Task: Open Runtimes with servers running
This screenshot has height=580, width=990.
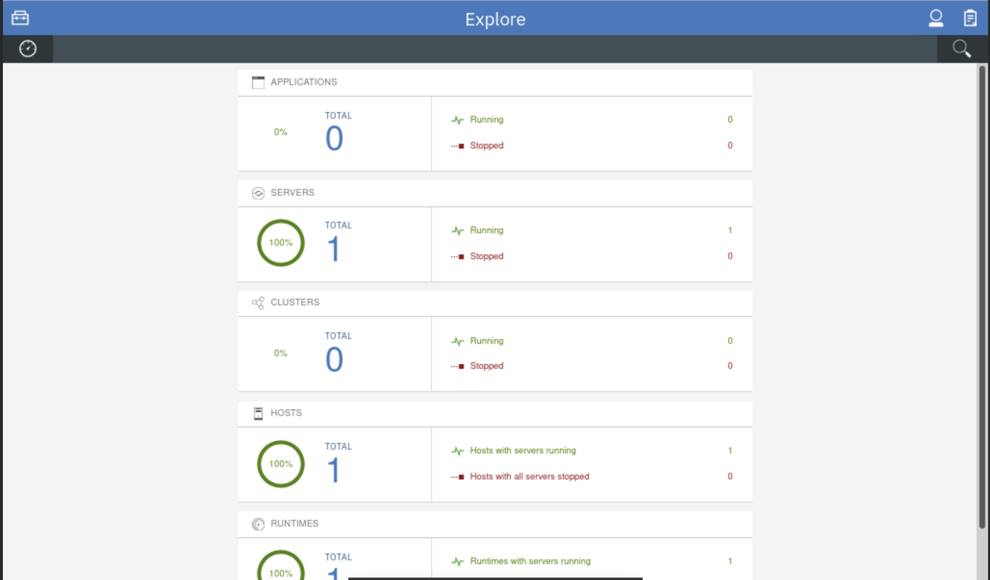Action: (530, 561)
